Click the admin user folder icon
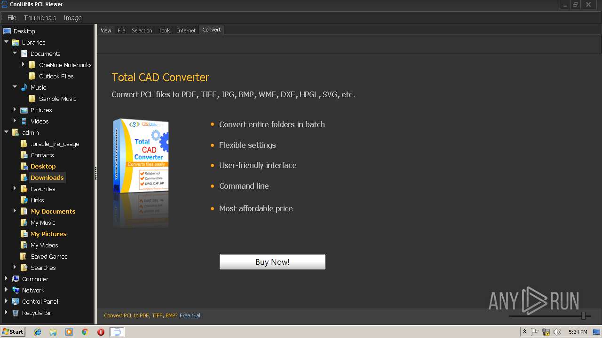This screenshot has height=338, width=602. coord(16,132)
